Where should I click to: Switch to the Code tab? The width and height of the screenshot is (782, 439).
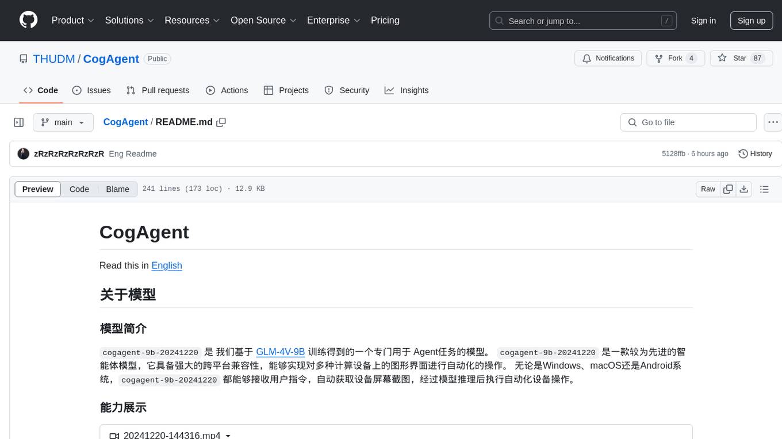click(x=41, y=90)
